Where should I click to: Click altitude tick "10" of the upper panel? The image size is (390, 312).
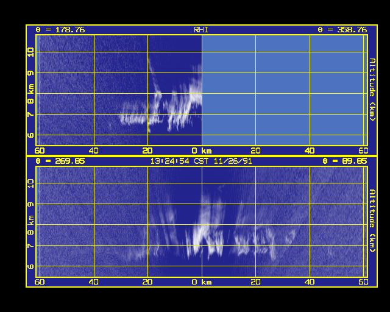[x=30, y=52]
